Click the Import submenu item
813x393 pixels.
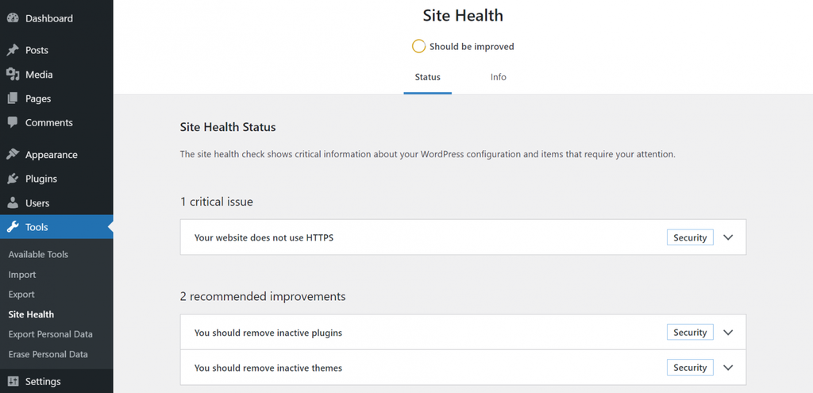[21, 275]
